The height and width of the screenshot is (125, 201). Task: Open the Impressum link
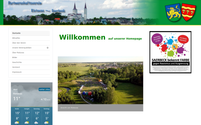(x=30, y=72)
